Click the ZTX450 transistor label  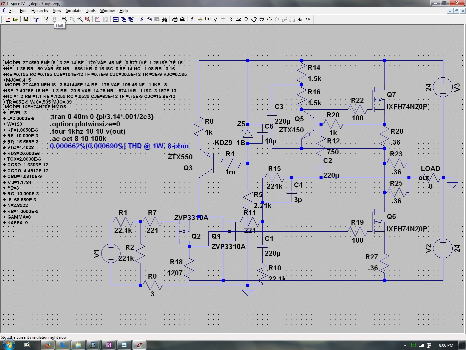coord(291,130)
